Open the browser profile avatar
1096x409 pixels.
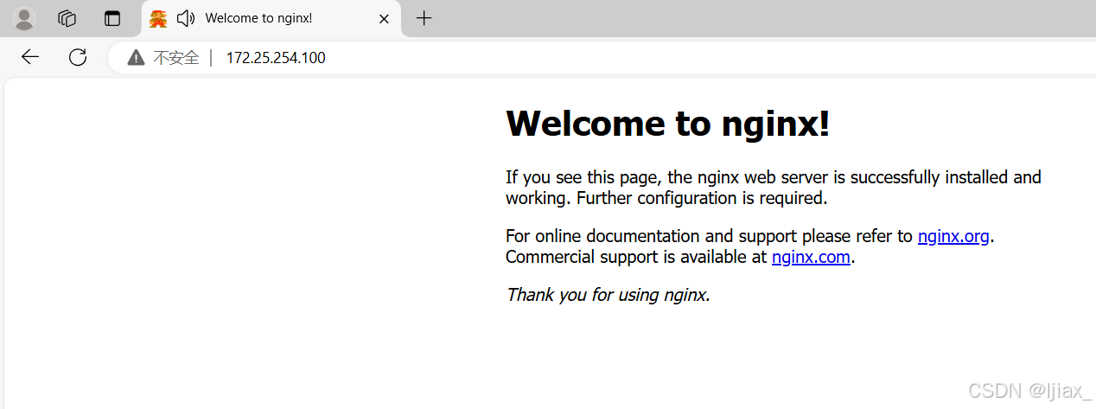(x=24, y=18)
